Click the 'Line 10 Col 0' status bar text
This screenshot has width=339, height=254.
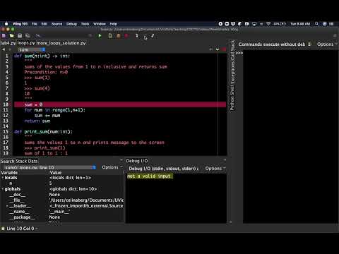(x=20, y=229)
